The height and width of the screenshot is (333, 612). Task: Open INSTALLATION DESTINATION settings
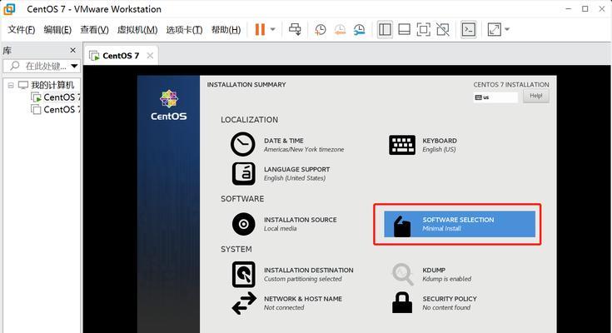tap(308, 275)
